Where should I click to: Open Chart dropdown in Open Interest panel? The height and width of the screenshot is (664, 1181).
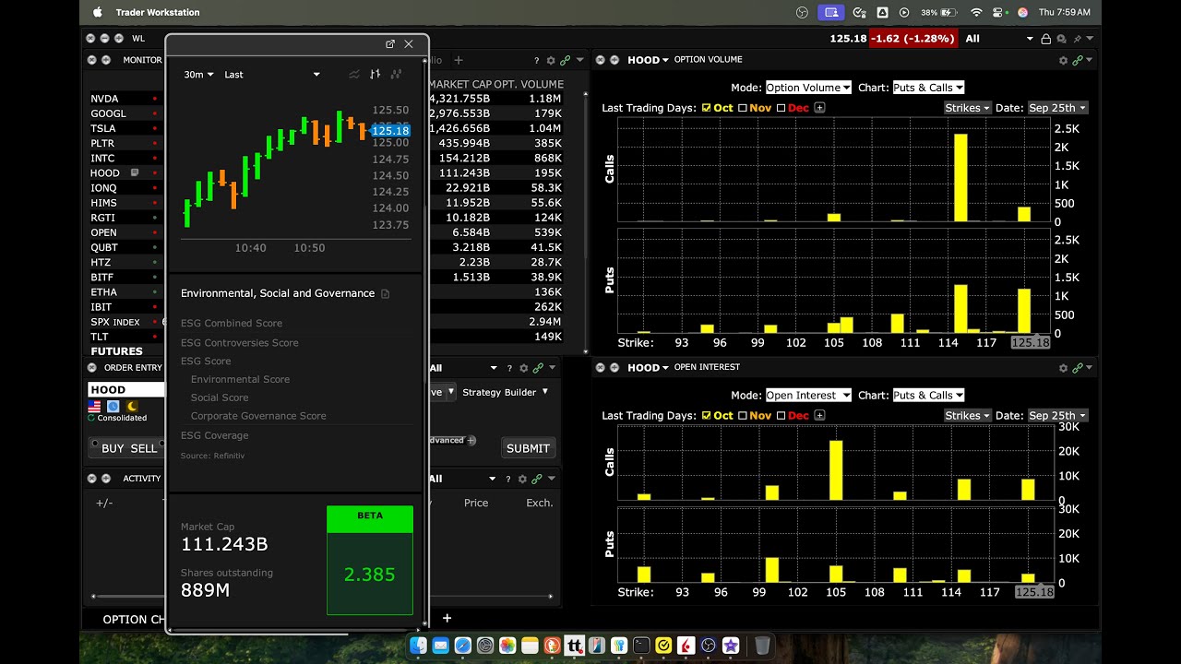[x=928, y=395]
